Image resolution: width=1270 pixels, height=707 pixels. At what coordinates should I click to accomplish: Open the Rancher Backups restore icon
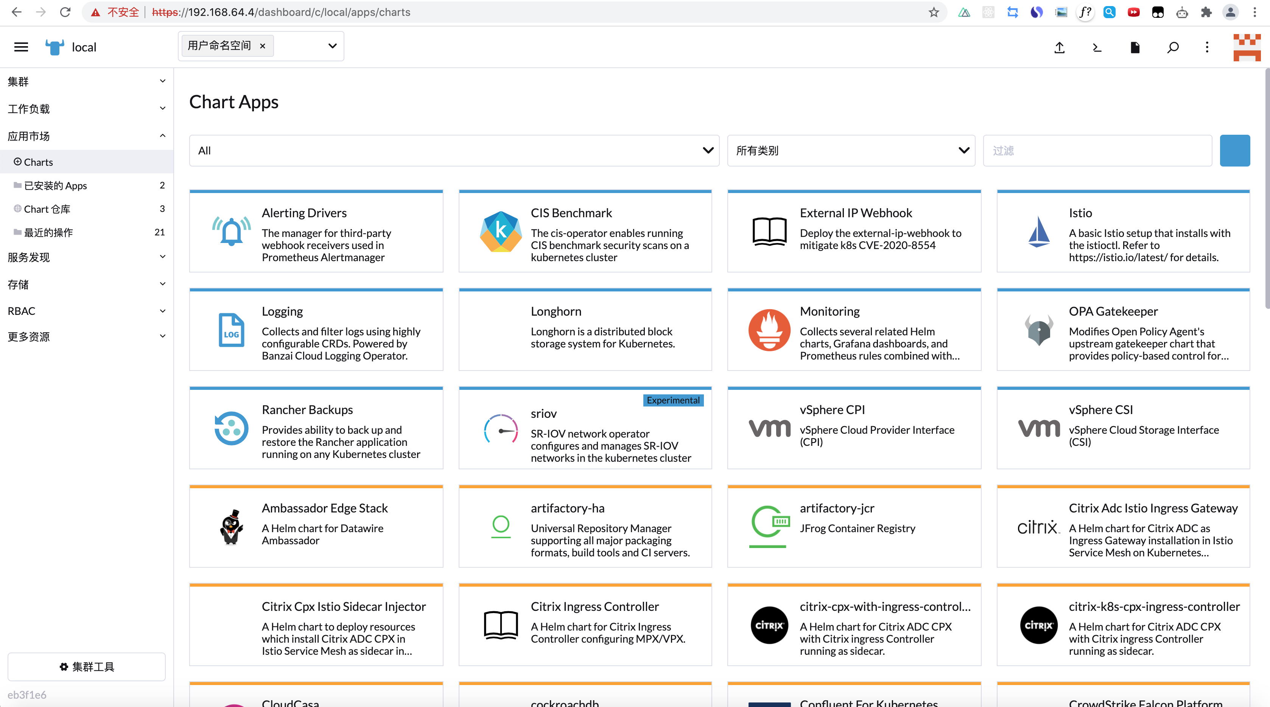tap(231, 428)
